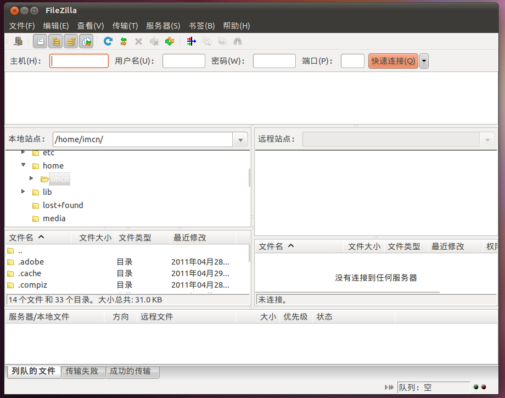Sort local files by 文件类型 column
Viewport: 505px width, 398px height.
point(142,238)
